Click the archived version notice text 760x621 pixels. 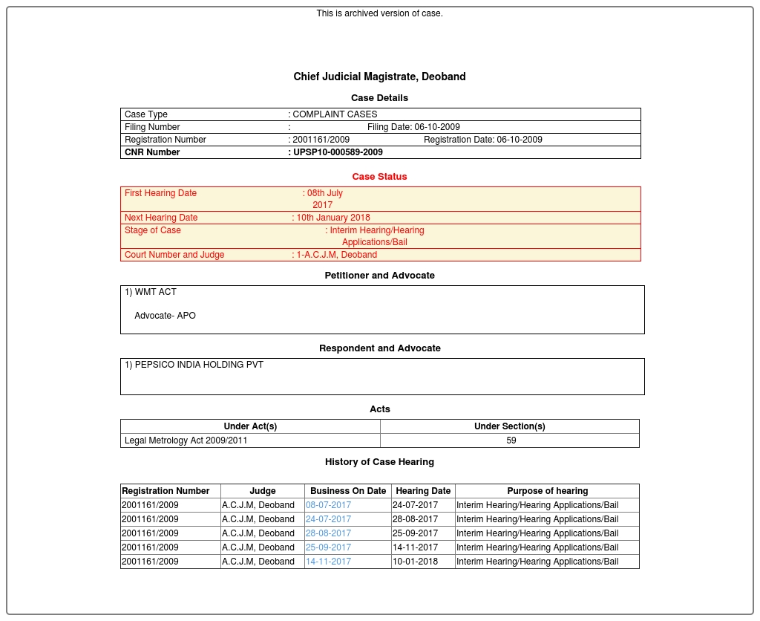point(379,13)
